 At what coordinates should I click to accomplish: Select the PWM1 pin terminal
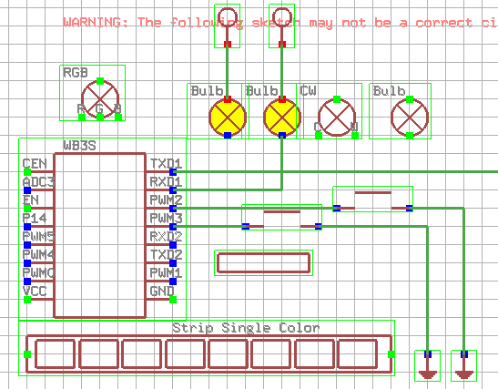(x=173, y=282)
